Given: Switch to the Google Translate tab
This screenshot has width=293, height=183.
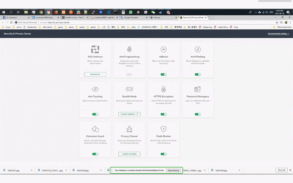Looking at the screenshot, I should point(132,17).
